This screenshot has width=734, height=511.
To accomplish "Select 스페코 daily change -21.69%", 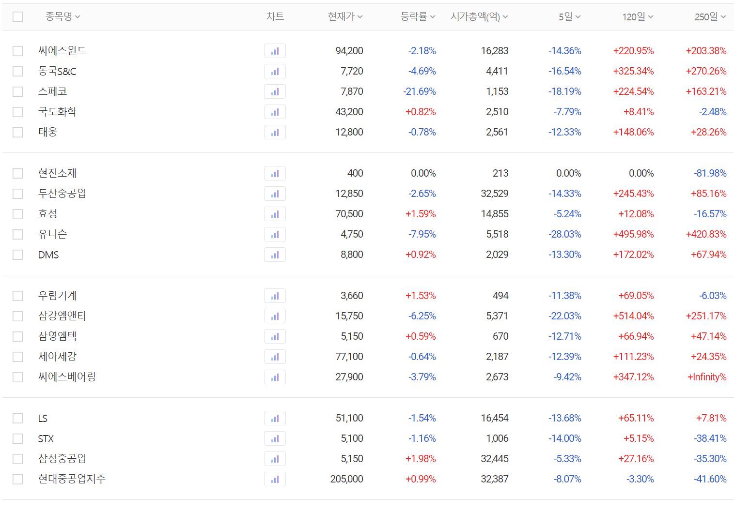I will click(x=420, y=91).
